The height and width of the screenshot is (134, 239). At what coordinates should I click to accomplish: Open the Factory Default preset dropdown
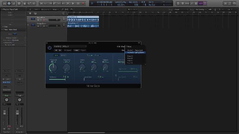click(70, 46)
